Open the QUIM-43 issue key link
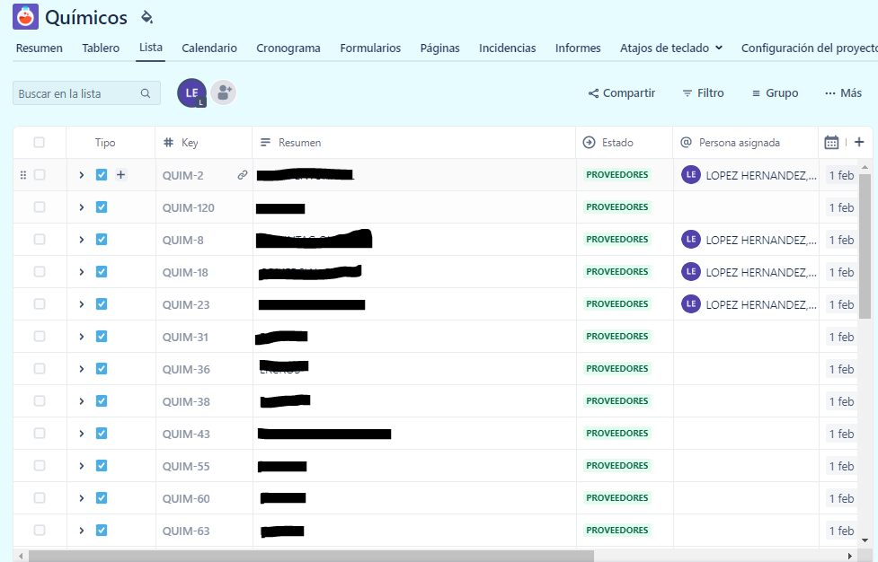Image resolution: width=878 pixels, height=562 pixels. pyautogui.click(x=186, y=434)
